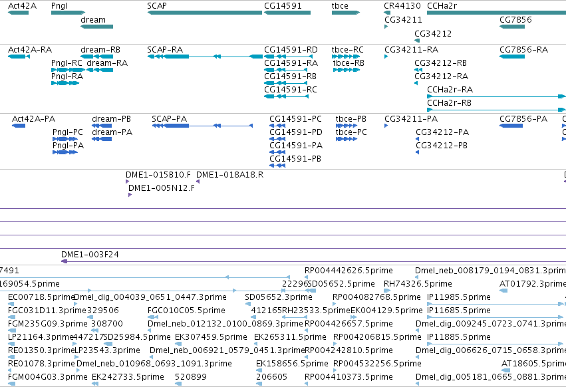Click the DME1-015B10.F clone end
This screenshot has width=566, height=387.
tap(128, 182)
